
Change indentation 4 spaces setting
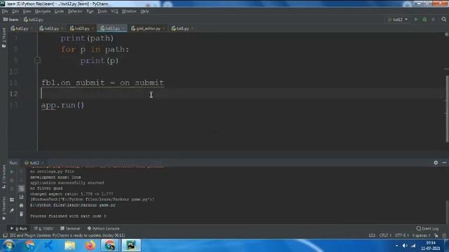(x=421, y=235)
